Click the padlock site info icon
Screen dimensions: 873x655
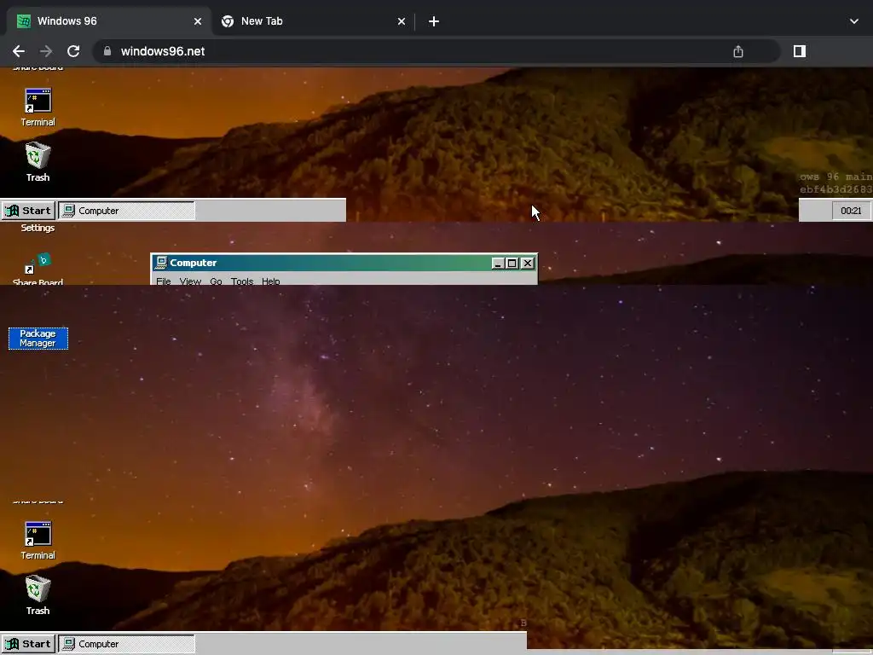[x=108, y=51]
